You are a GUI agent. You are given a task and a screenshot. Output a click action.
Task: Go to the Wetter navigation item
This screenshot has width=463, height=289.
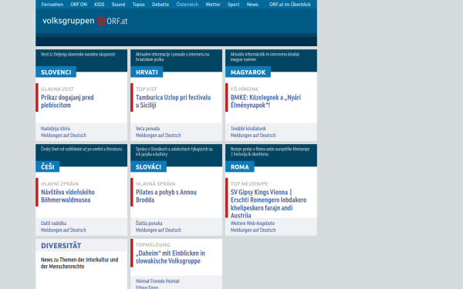(x=213, y=5)
